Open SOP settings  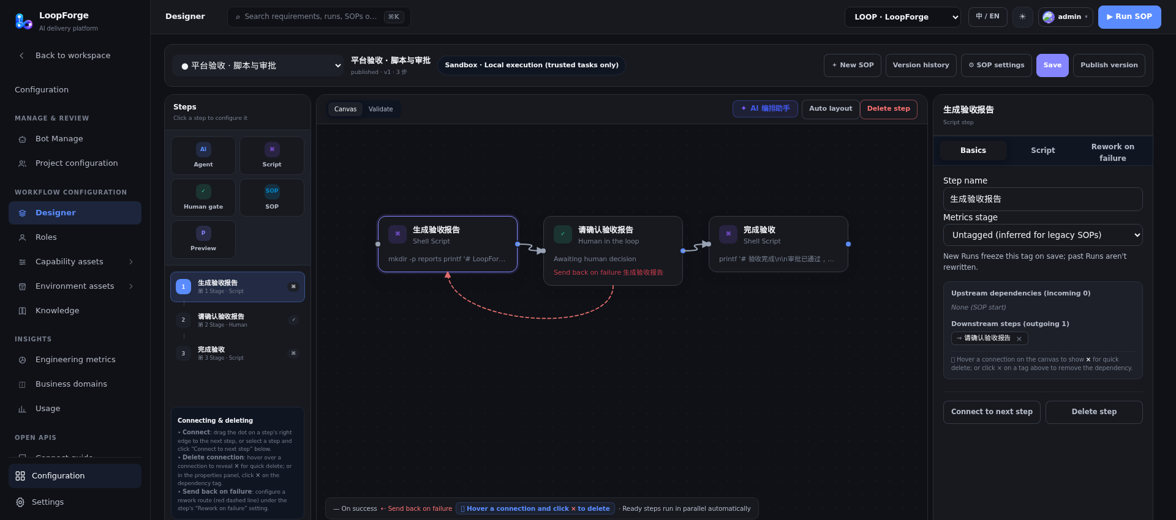[997, 65]
